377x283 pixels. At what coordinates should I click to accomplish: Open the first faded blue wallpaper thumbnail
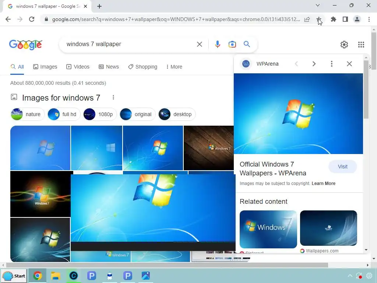pyautogui.click(x=40, y=148)
